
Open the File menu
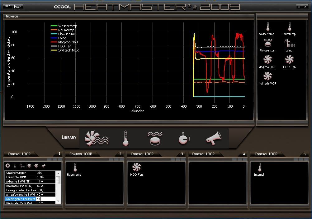tap(7, 6)
